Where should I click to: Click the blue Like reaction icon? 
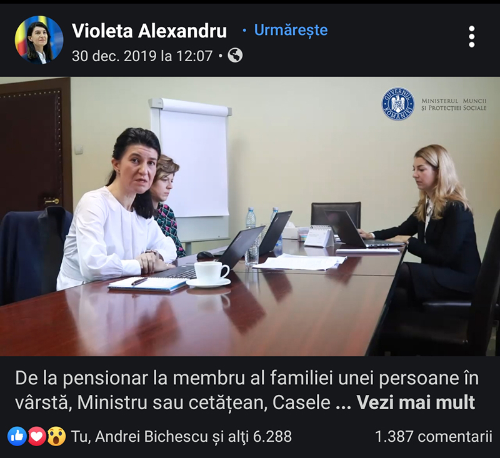[x=17, y=436]
